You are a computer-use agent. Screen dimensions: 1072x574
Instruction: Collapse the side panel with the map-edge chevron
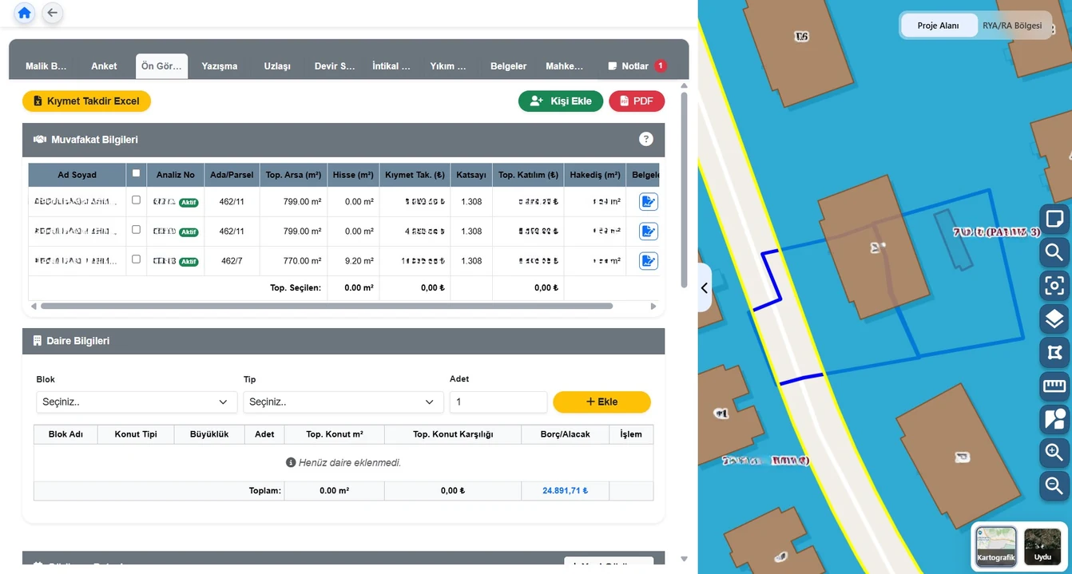click(704, 288)
